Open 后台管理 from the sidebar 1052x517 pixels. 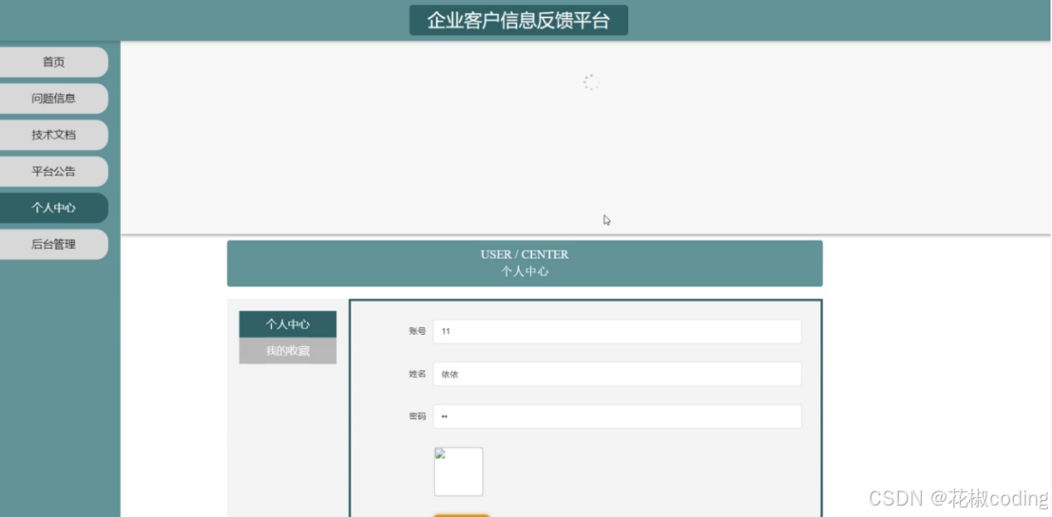pyautogui.click(x=53, y=245)
